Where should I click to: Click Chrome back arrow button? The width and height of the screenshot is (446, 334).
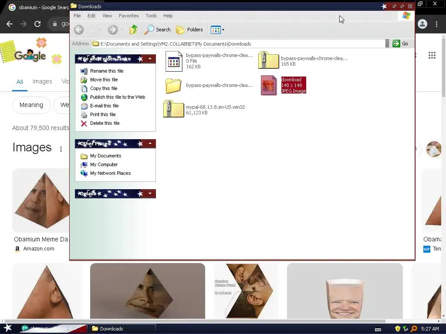pos(10,24)
